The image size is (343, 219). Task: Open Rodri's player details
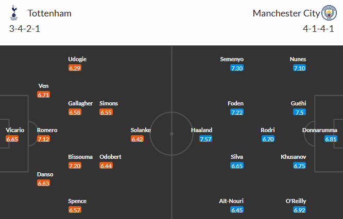click(x=268, y=130)
